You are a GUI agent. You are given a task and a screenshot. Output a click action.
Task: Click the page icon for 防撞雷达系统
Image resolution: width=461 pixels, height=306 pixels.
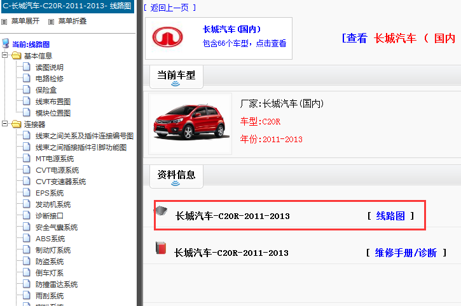27,284
